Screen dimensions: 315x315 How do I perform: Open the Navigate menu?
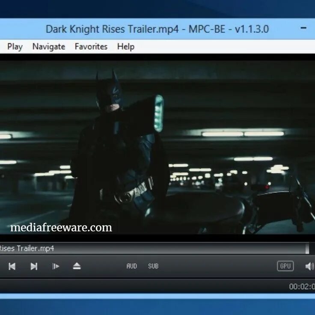tap(49, 47)
